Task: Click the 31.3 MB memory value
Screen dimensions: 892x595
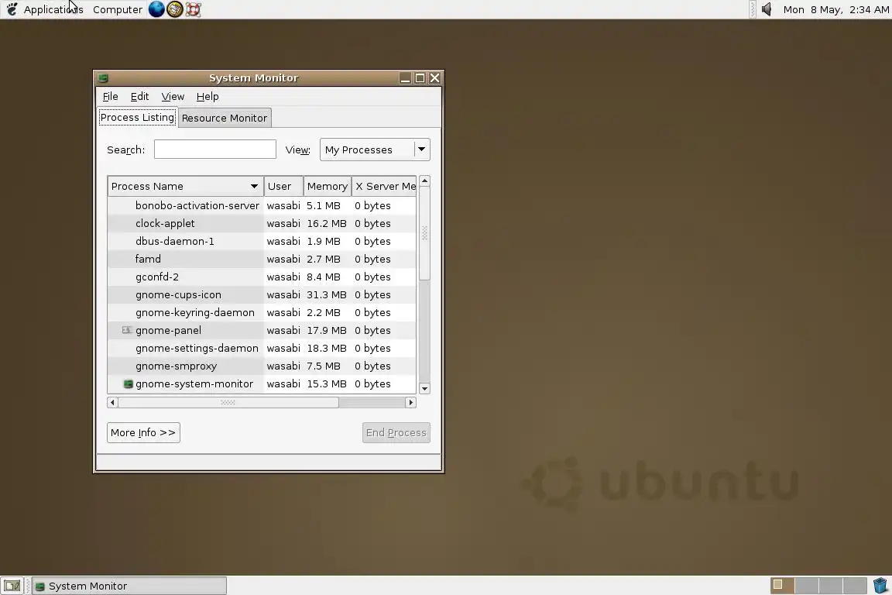Action: 327,294
